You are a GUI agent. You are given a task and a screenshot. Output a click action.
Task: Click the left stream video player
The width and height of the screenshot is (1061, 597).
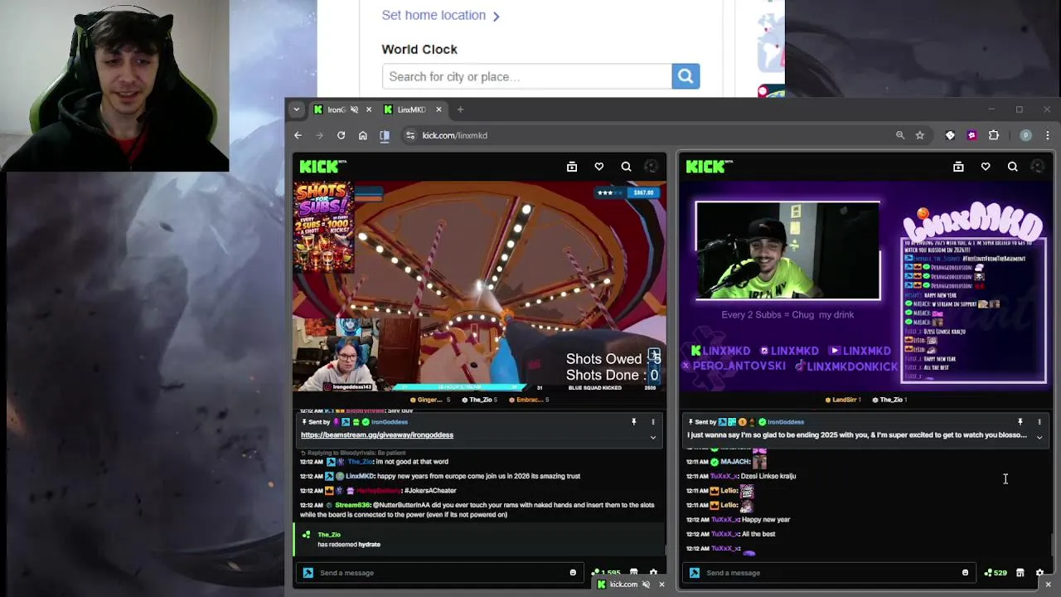[479, 286]
